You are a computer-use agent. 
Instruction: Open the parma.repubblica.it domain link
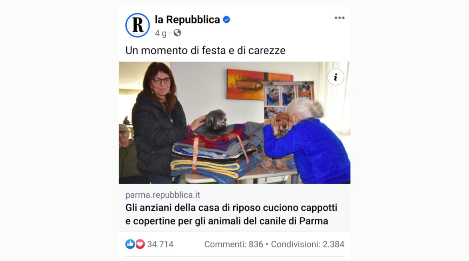[x=162, y=195]
